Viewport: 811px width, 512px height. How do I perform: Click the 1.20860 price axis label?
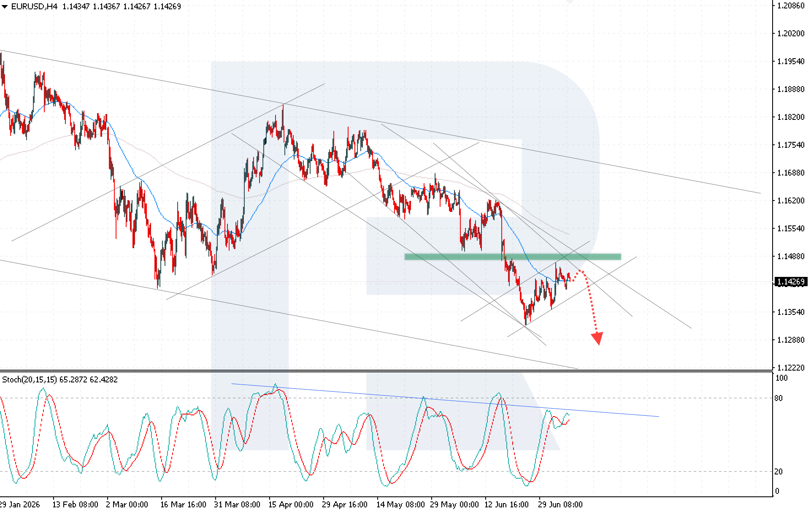(791, 6)
